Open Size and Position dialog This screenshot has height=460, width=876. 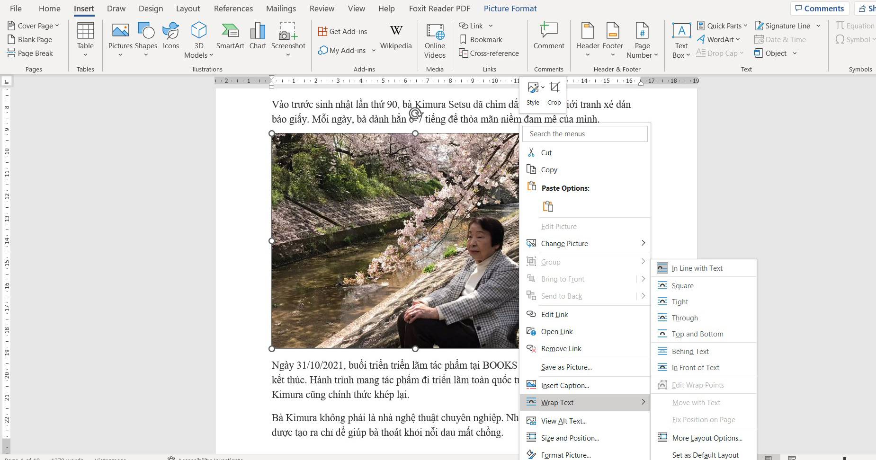pos(585,438)
